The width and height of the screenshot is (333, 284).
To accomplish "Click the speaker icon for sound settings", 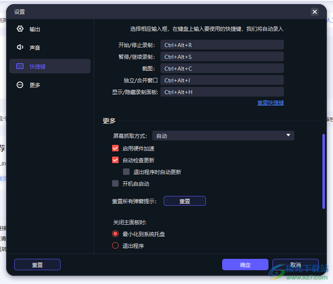I will 20,47.
